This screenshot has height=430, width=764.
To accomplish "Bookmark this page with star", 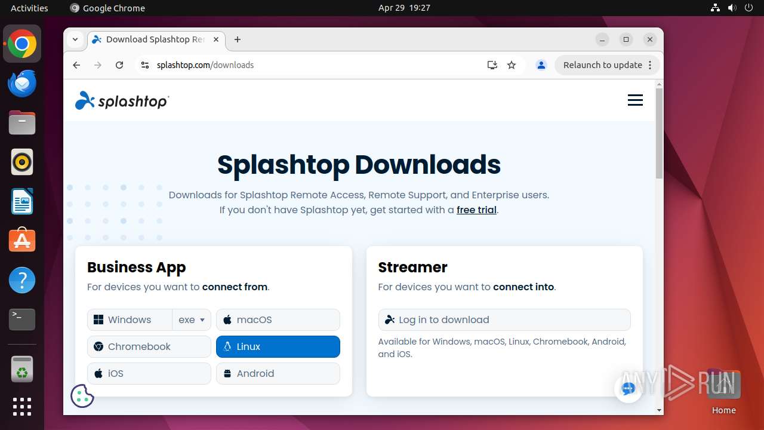I will 512,65.
